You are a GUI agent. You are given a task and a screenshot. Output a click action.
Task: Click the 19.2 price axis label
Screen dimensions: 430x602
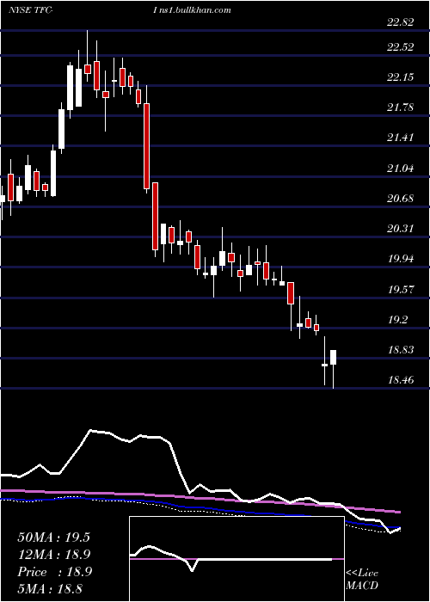pyautogui.click(x=397, y=319)
